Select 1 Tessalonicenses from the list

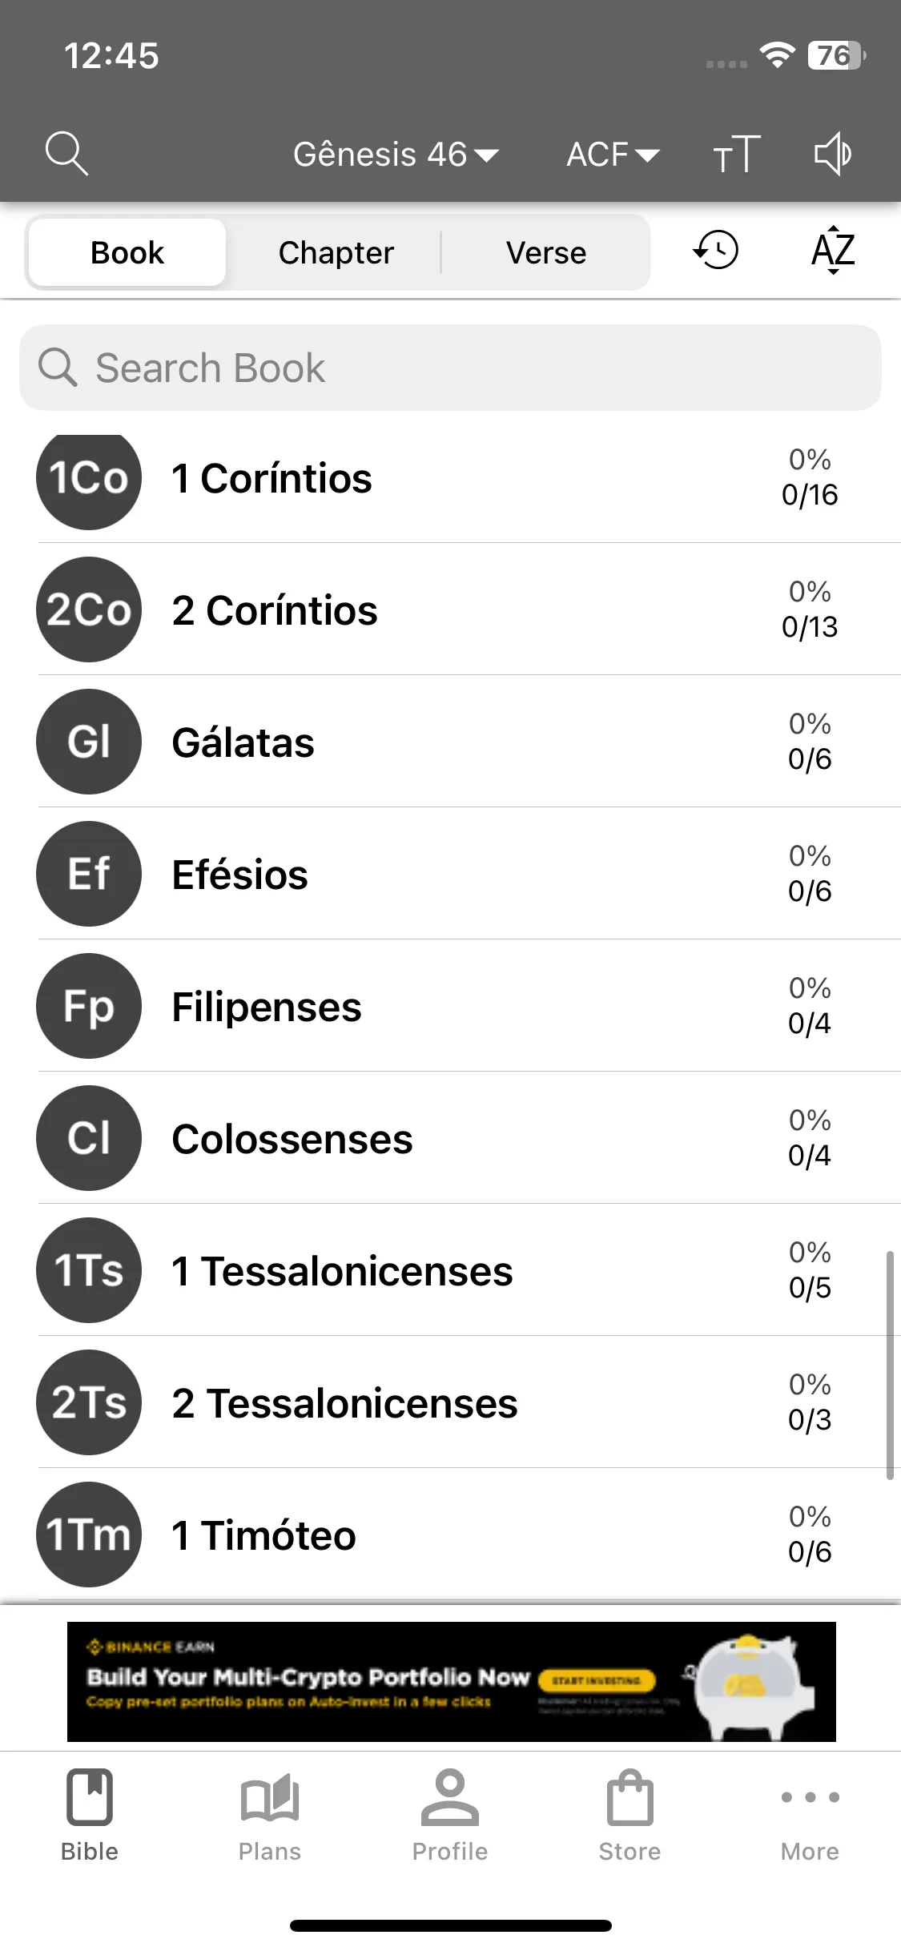pos(469,1270)
